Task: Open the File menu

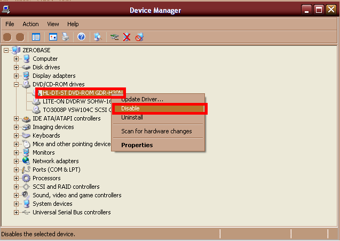Action: [x=10, y=24]
